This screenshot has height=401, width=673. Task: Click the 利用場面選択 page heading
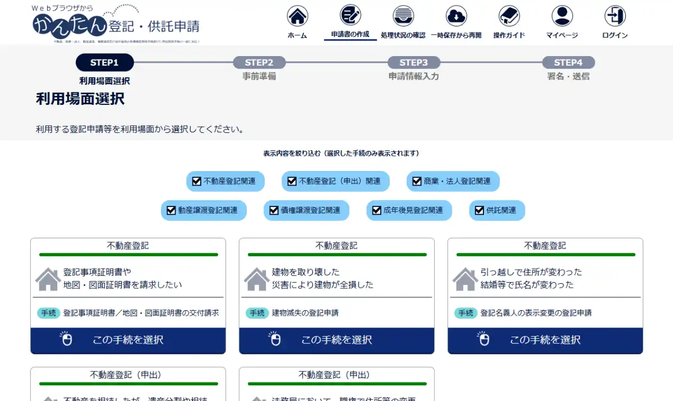coord(80,99)
